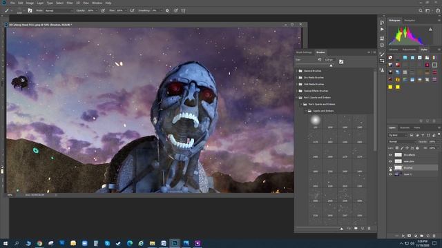Enable pressure for opacity icon
The image size is (442, 248).
coord(103,11)
